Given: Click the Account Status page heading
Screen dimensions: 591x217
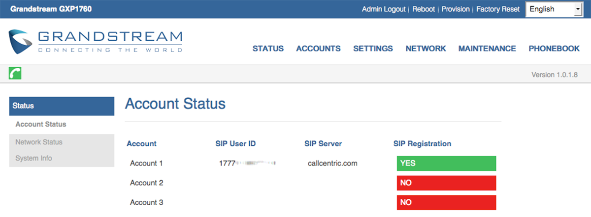Looking at the screenshot, I should pos(175,104).
